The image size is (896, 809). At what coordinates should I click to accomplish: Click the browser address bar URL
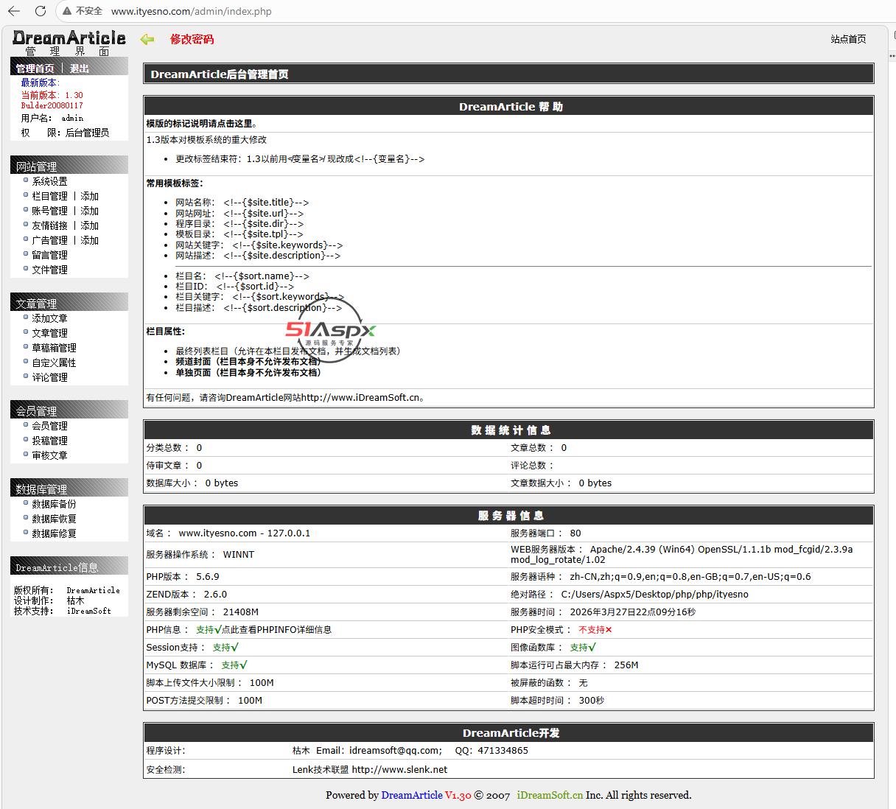[191, 11]
